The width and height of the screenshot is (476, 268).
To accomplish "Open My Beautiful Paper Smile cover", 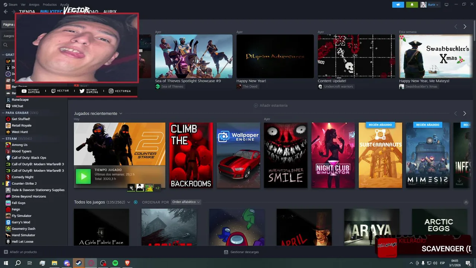I will [286, 155].
